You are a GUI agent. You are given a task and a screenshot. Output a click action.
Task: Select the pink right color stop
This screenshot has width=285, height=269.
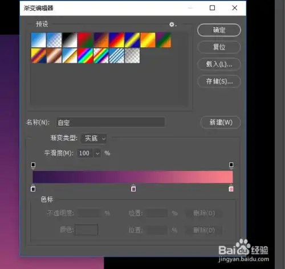[231, 189]
